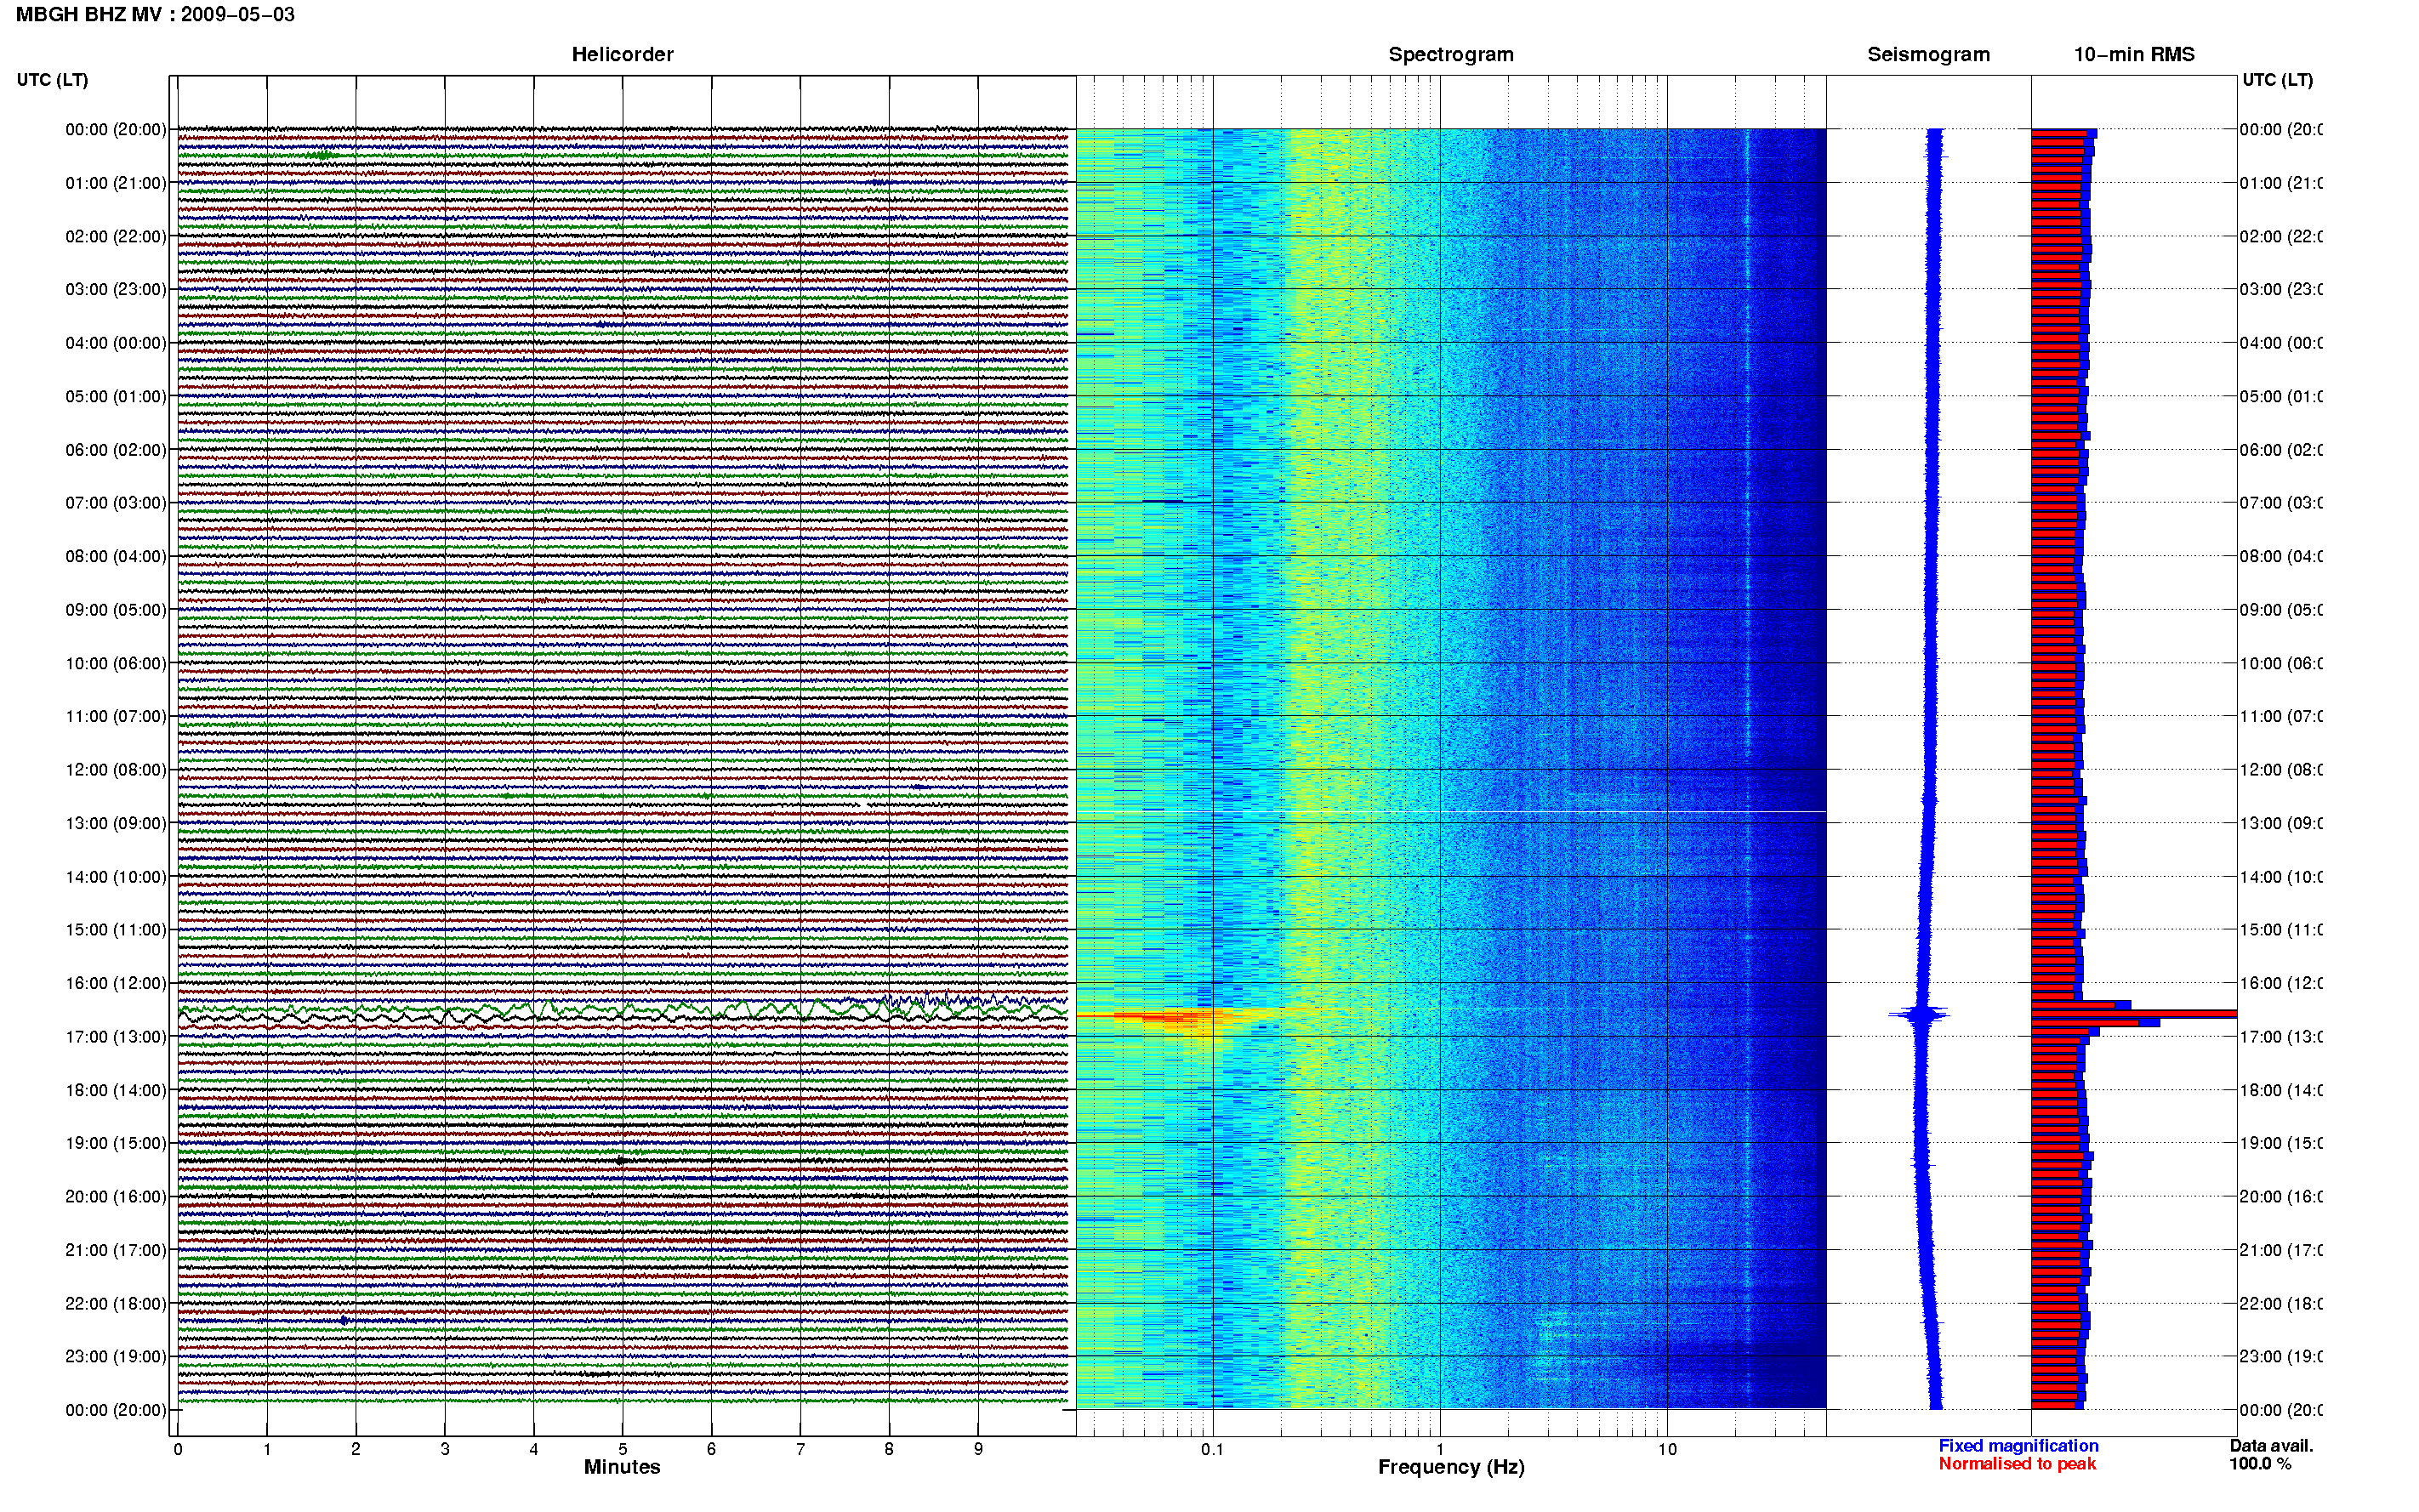Click the Seismogram panel heading
The height and width of the screenshot is (1512, 2419).
coord(1928,54)
